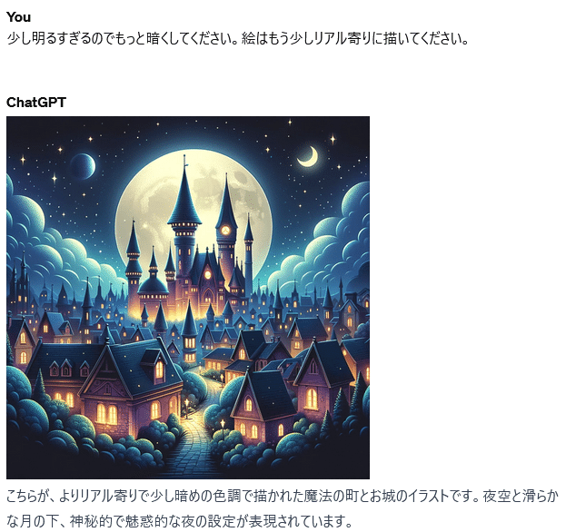This screenshot has width=566, height=532.
Task: Click the tallest castle spire's pointed roof
Action: click(x=184, y=195)
